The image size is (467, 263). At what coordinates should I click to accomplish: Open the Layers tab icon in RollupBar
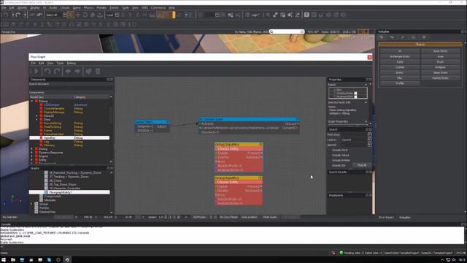(424, 37)
